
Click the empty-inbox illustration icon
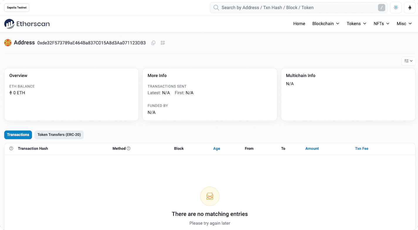tap(210, 196)
